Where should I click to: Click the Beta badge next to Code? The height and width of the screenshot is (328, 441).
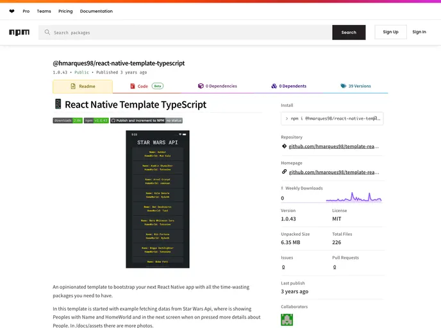pos(158,86)
